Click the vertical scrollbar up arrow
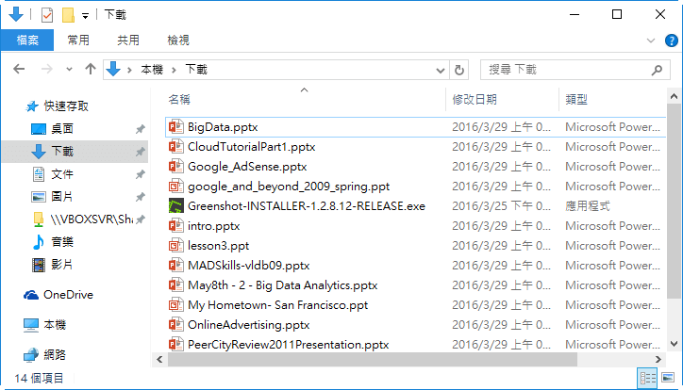The image size is (683, 390). pyautogui.click(x=674, y=96)
